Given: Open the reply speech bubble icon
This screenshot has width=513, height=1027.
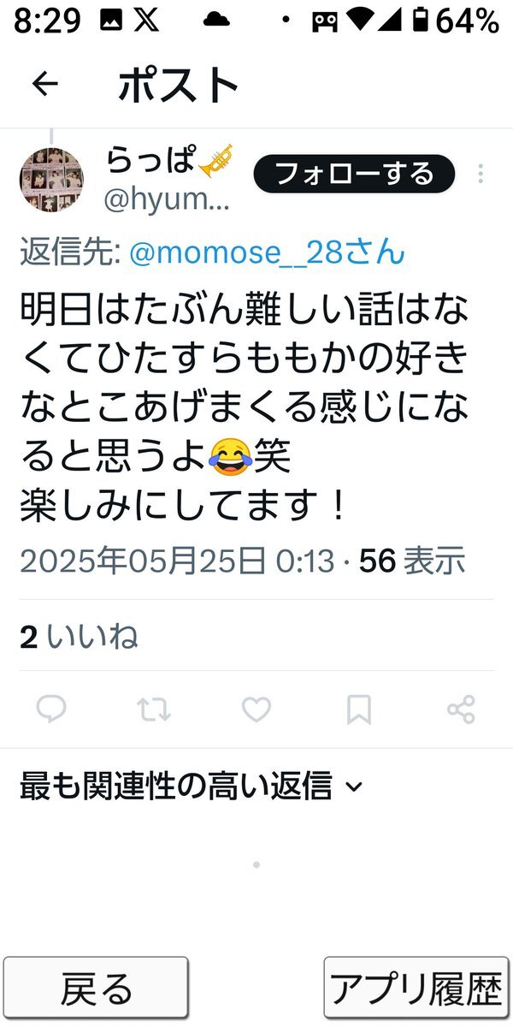Looking at the screenshot, I should (x=51, y=709).
